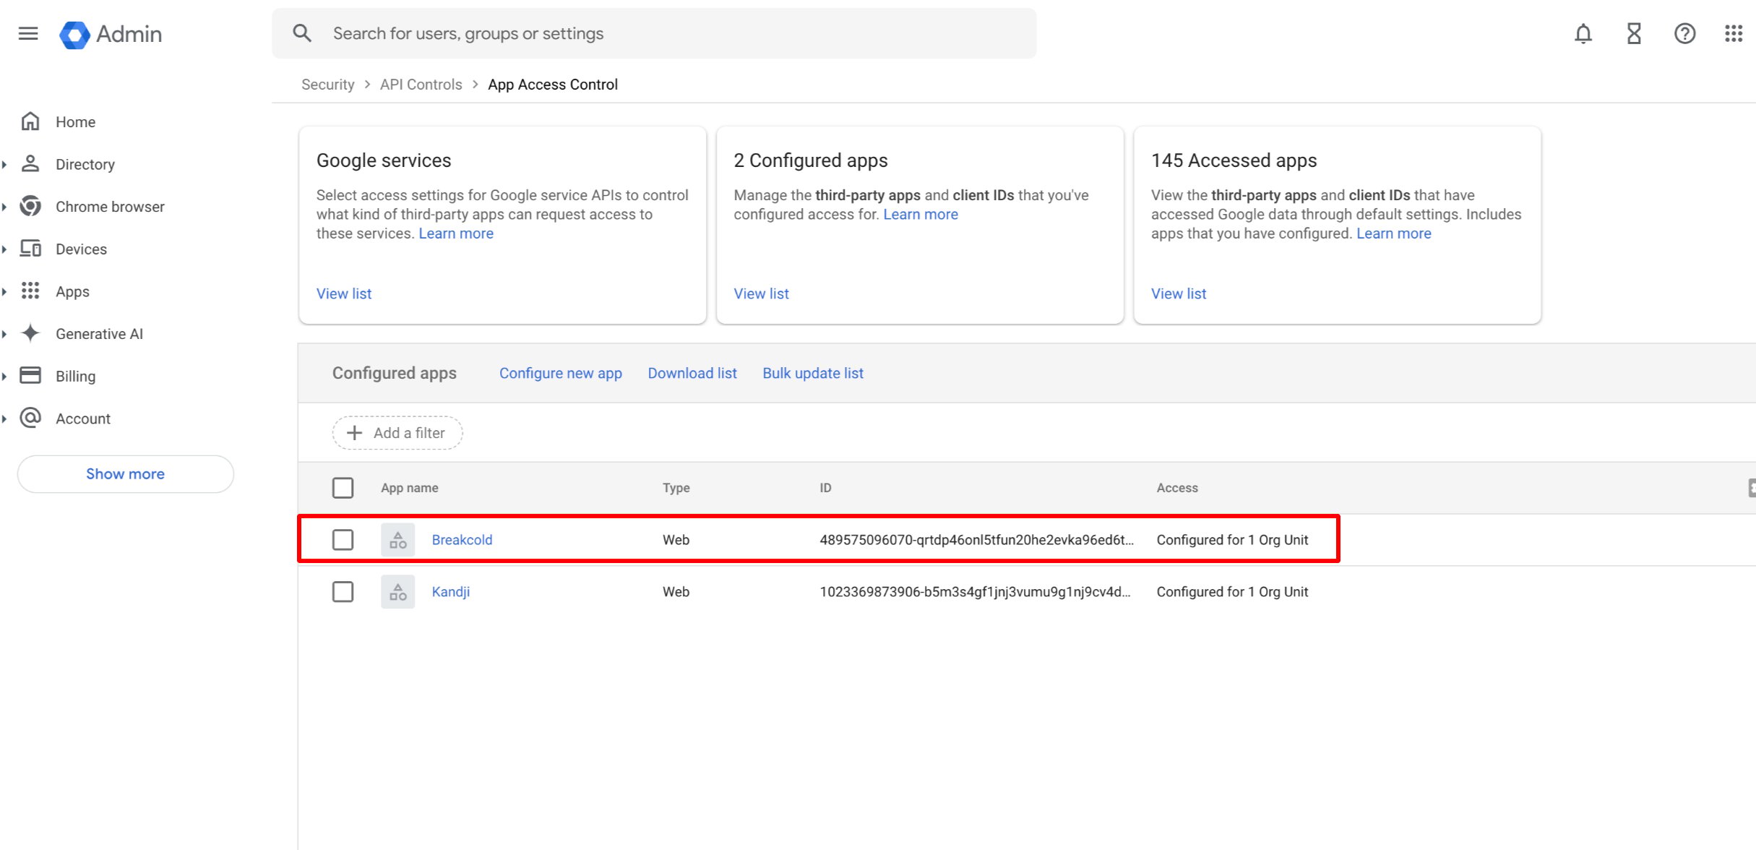Open the main hamburger menu
The height and width of the screenshot is (850, 1756).
tap(28, 33)
